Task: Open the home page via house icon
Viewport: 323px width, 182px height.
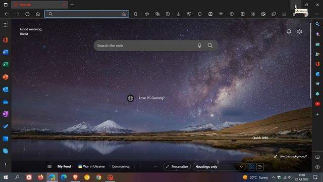Action: (38, 14)
